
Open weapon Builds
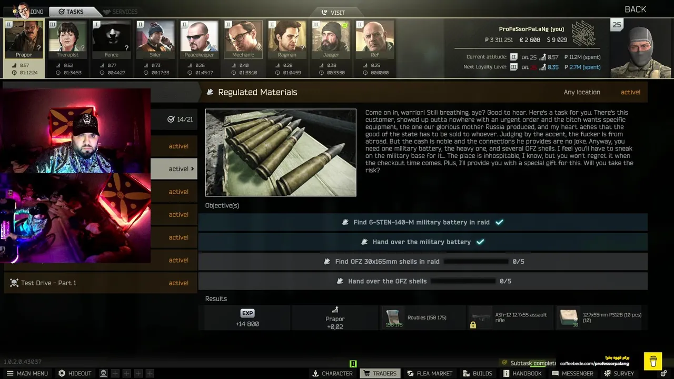(478, 373)
